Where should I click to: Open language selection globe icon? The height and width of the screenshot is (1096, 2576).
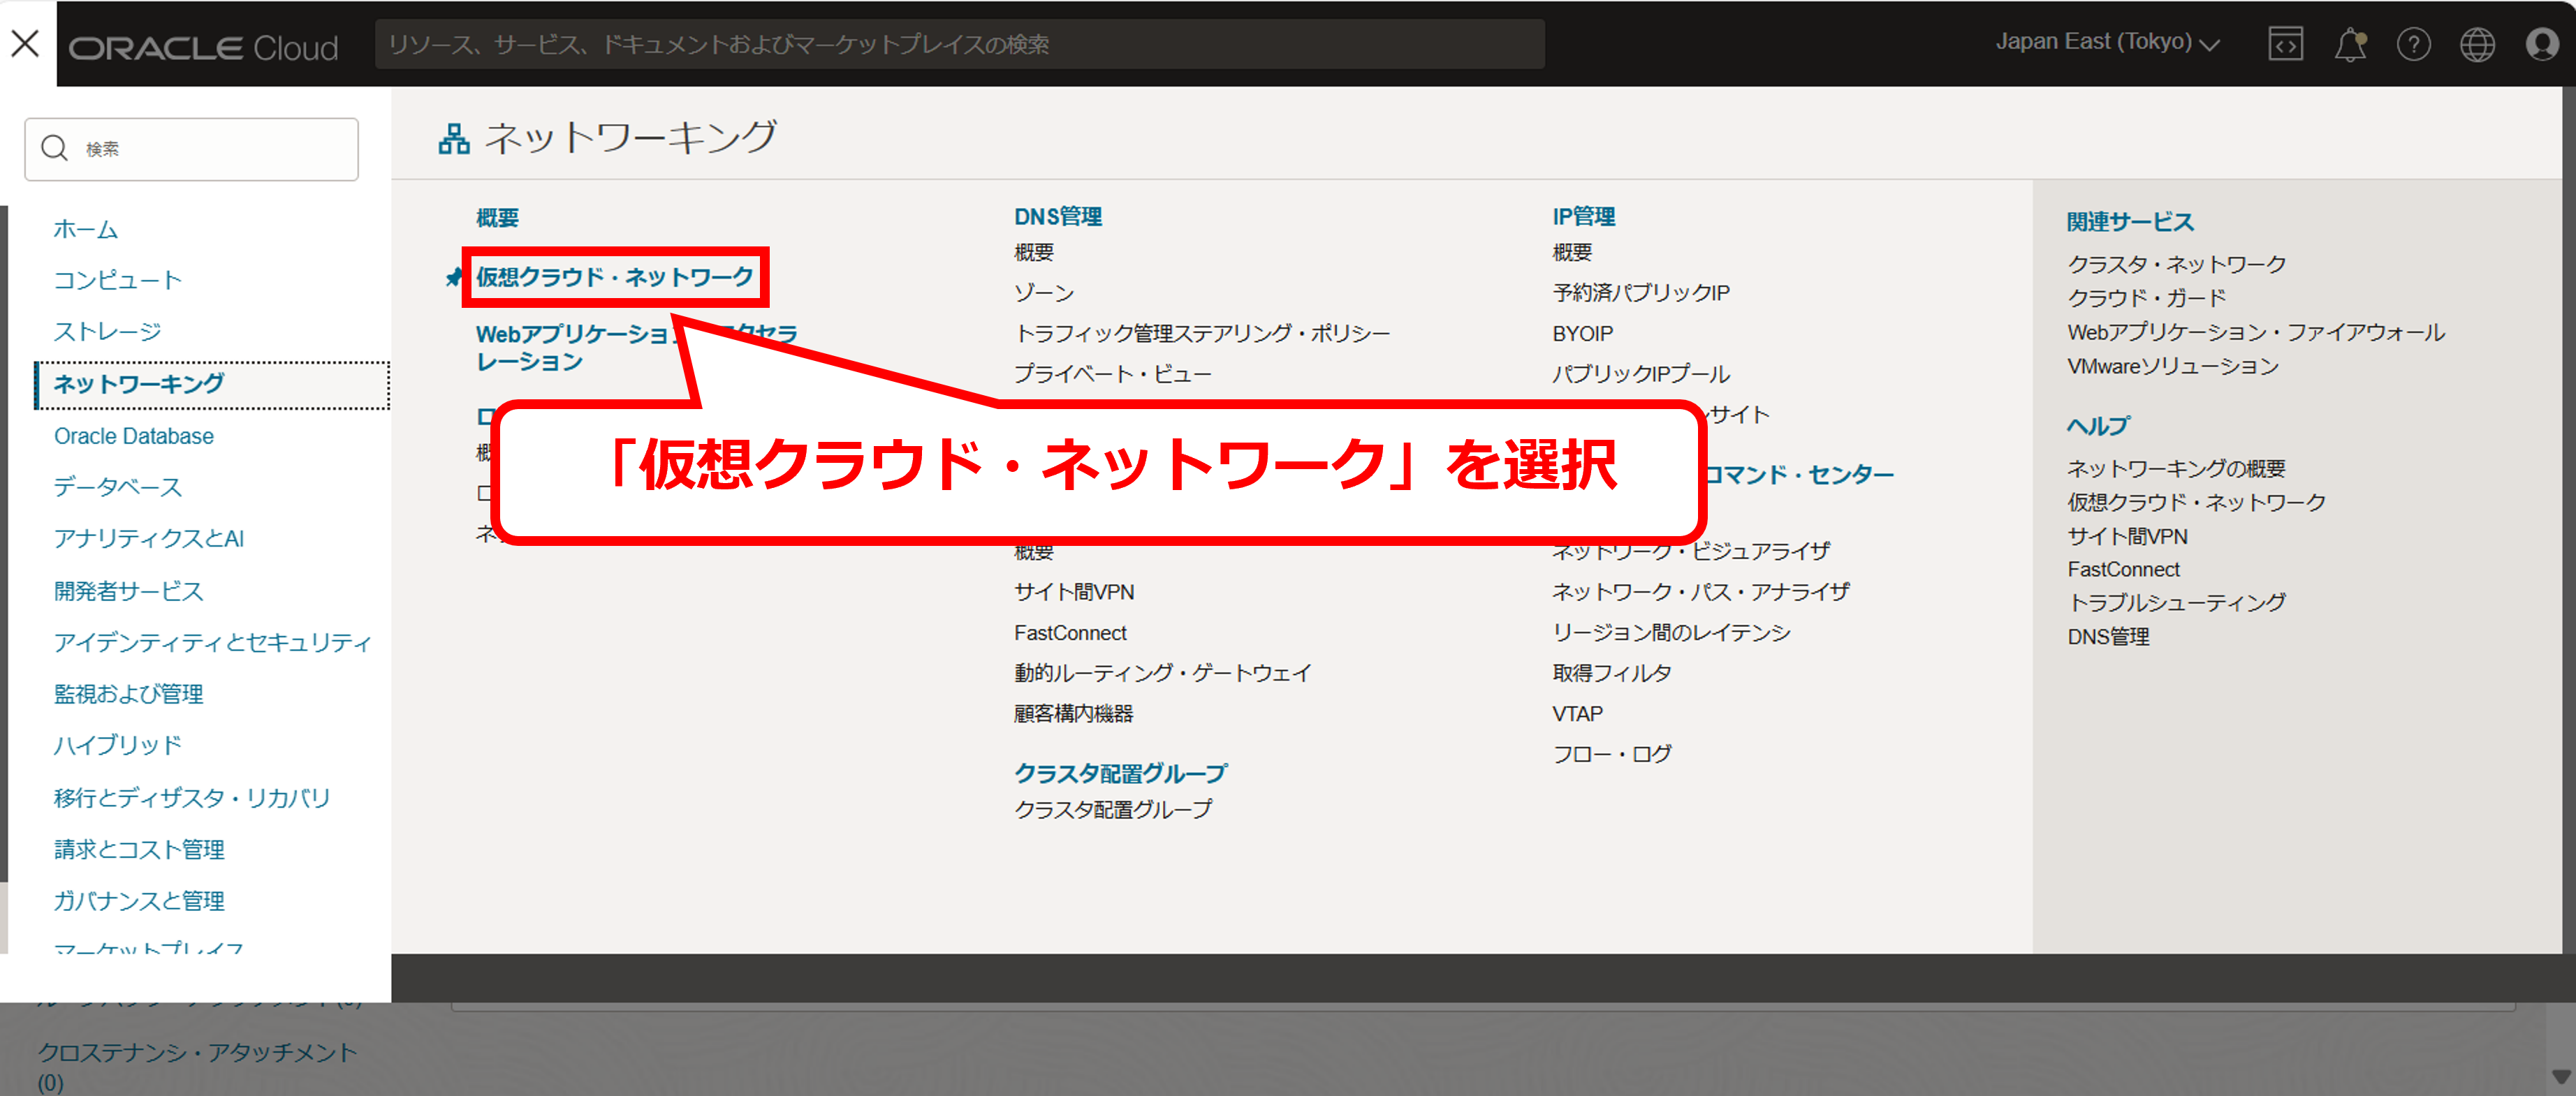[x=2477, y=45]
